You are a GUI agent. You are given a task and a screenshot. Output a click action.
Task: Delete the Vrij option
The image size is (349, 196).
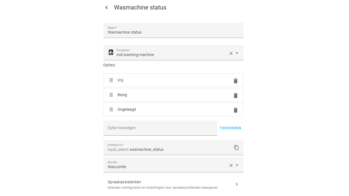[236, 81]
